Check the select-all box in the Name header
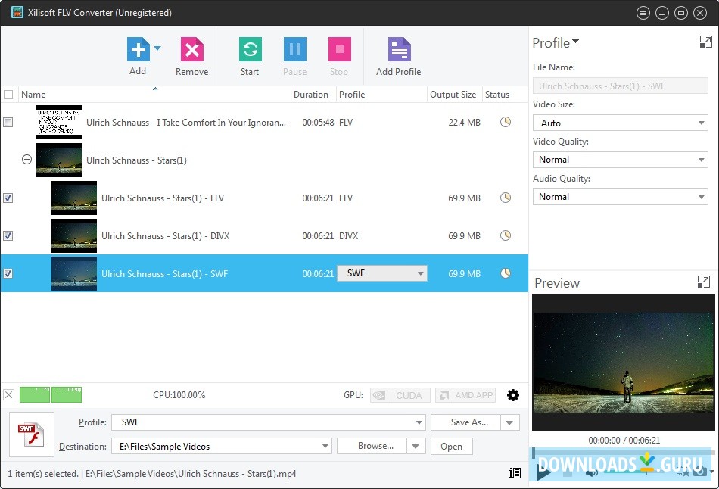The width and height of the screenshot is (719, 489). (8, 94)
